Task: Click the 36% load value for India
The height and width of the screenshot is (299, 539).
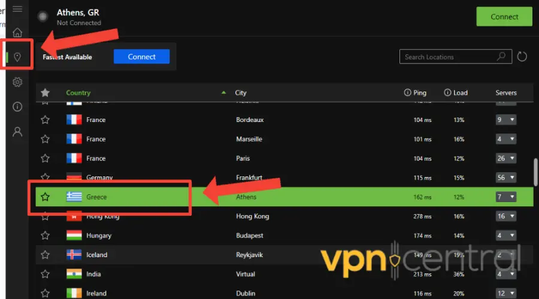Action: click(459, 274)
